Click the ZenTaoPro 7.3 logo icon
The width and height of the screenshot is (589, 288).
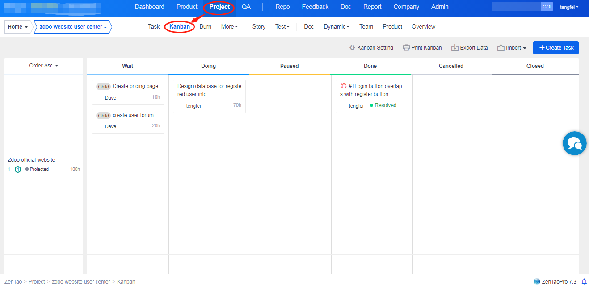[x=537, y=282]
